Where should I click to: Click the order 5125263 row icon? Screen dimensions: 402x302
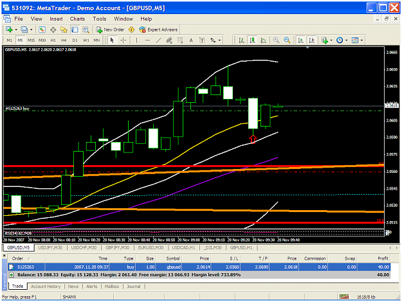12,267
